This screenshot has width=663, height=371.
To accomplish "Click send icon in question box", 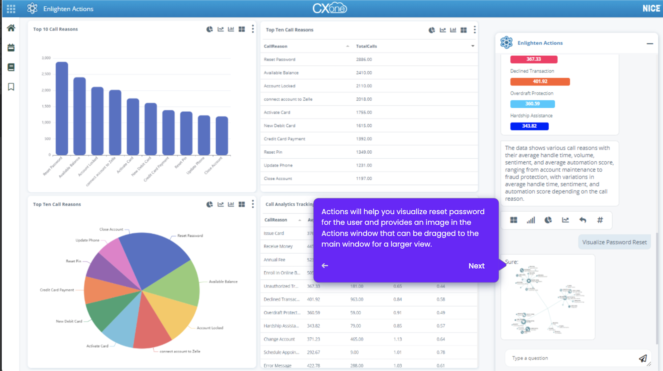I will pyautogui.click(x=643, y=358).
